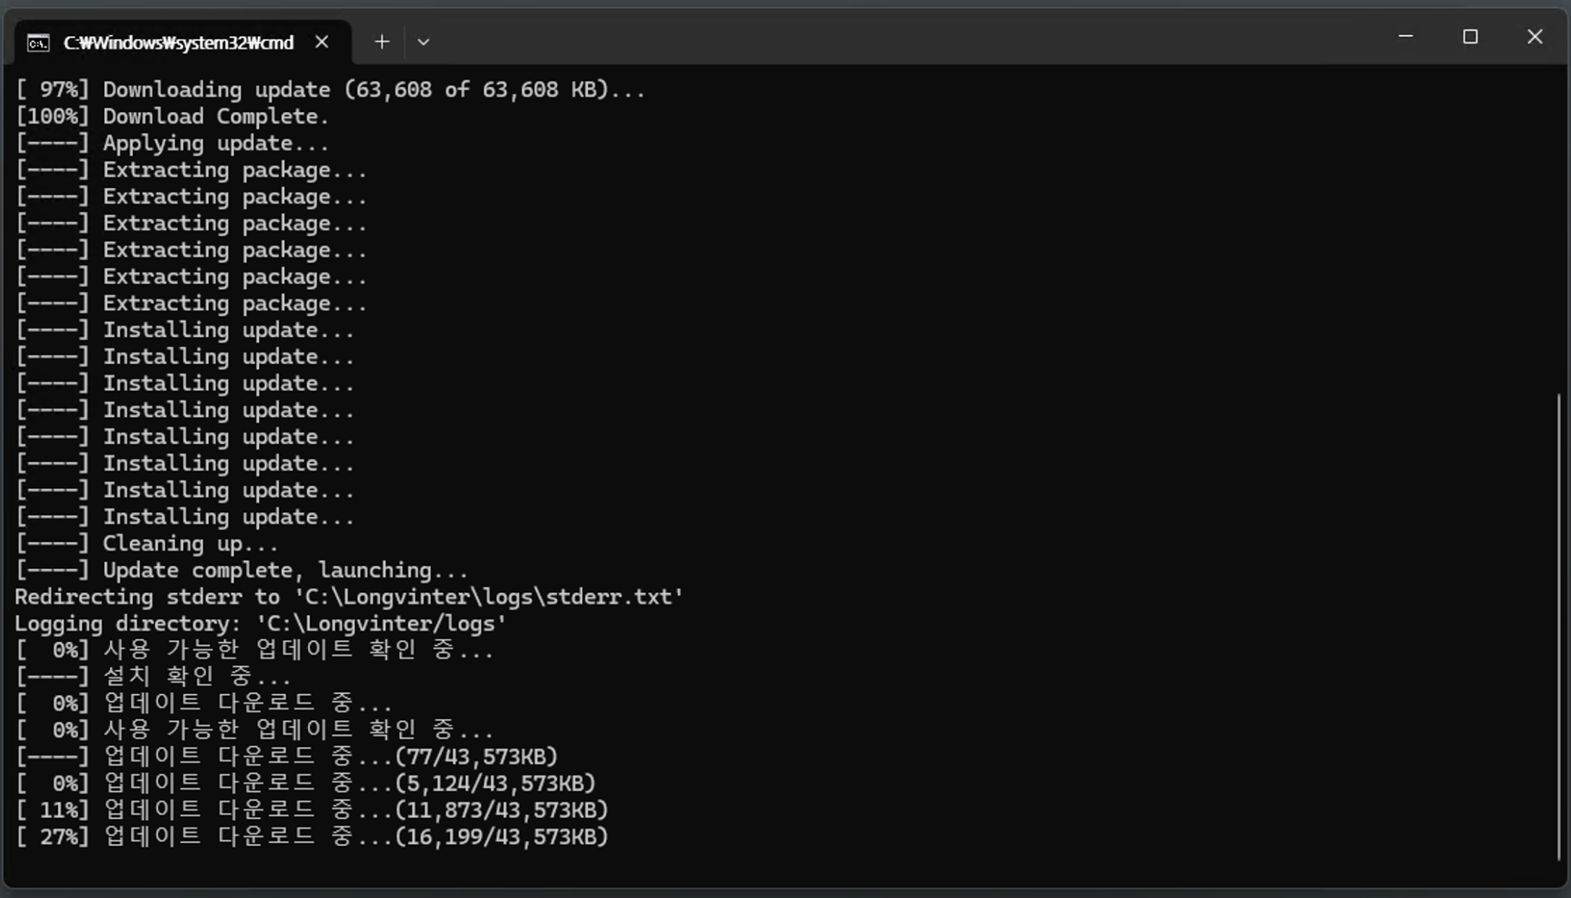This screenshot has height=898, width=1571.
Task: Click the 97% Downloading update line
Action: (330, 90)
